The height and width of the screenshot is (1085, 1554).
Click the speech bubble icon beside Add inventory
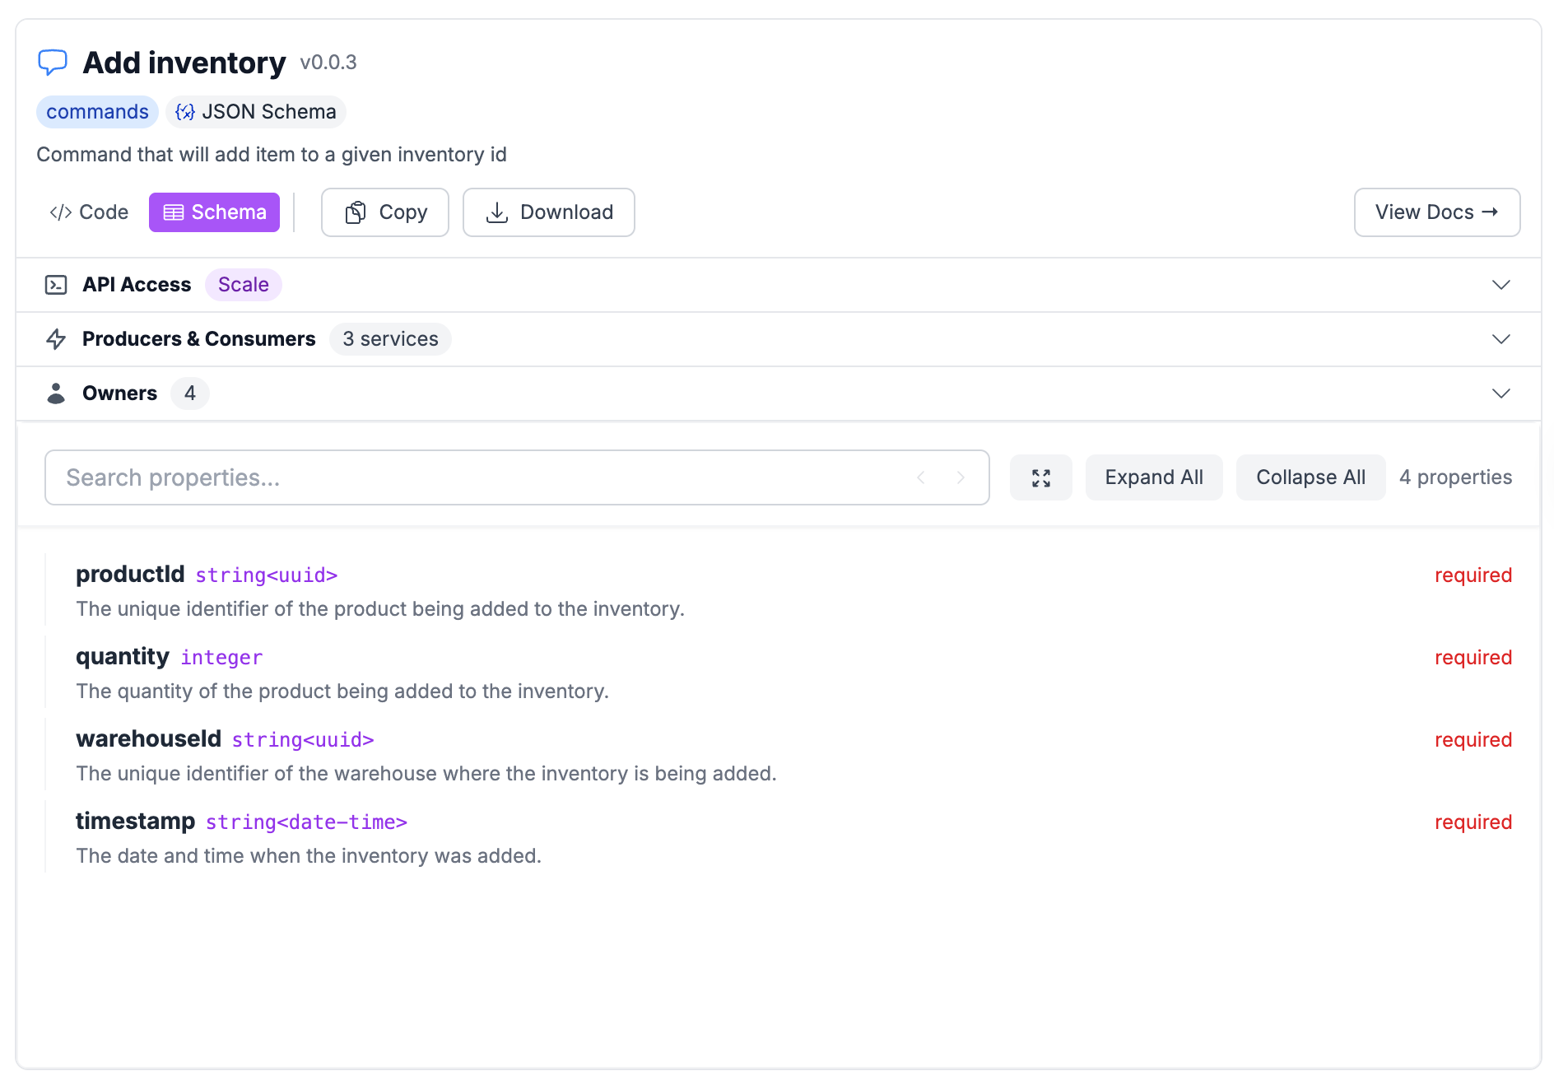pos(52,62)
